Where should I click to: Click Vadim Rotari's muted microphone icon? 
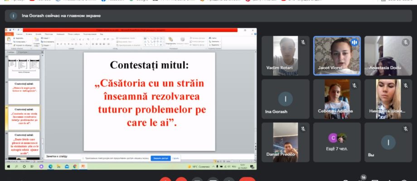point(303,43)
